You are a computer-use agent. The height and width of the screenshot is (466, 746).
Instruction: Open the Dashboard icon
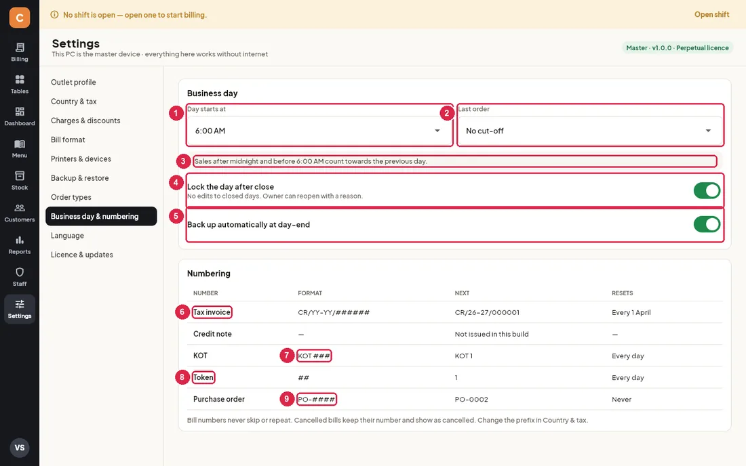pyautogui.click(x=20, y=112)
